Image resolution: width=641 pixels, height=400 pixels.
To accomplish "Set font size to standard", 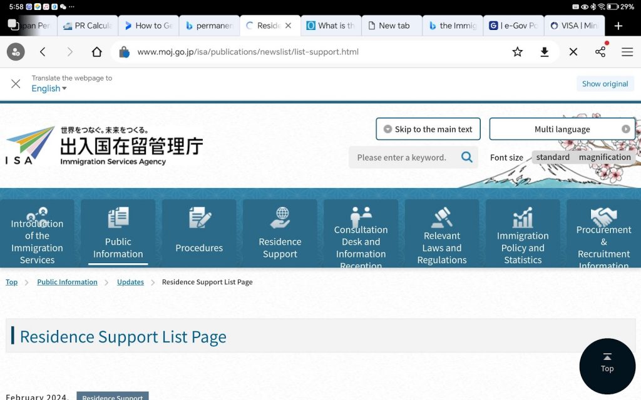I will pyautogui.click(x=553, y=157).
